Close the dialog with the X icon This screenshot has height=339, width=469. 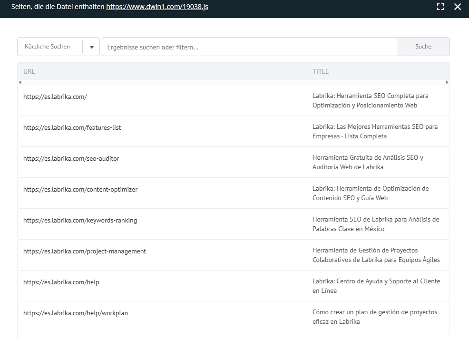[457, 7]
